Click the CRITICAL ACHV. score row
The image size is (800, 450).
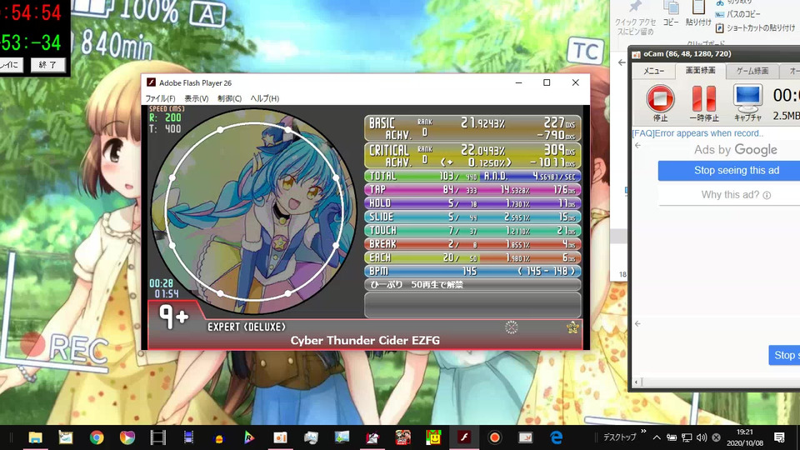coord(472,156)
